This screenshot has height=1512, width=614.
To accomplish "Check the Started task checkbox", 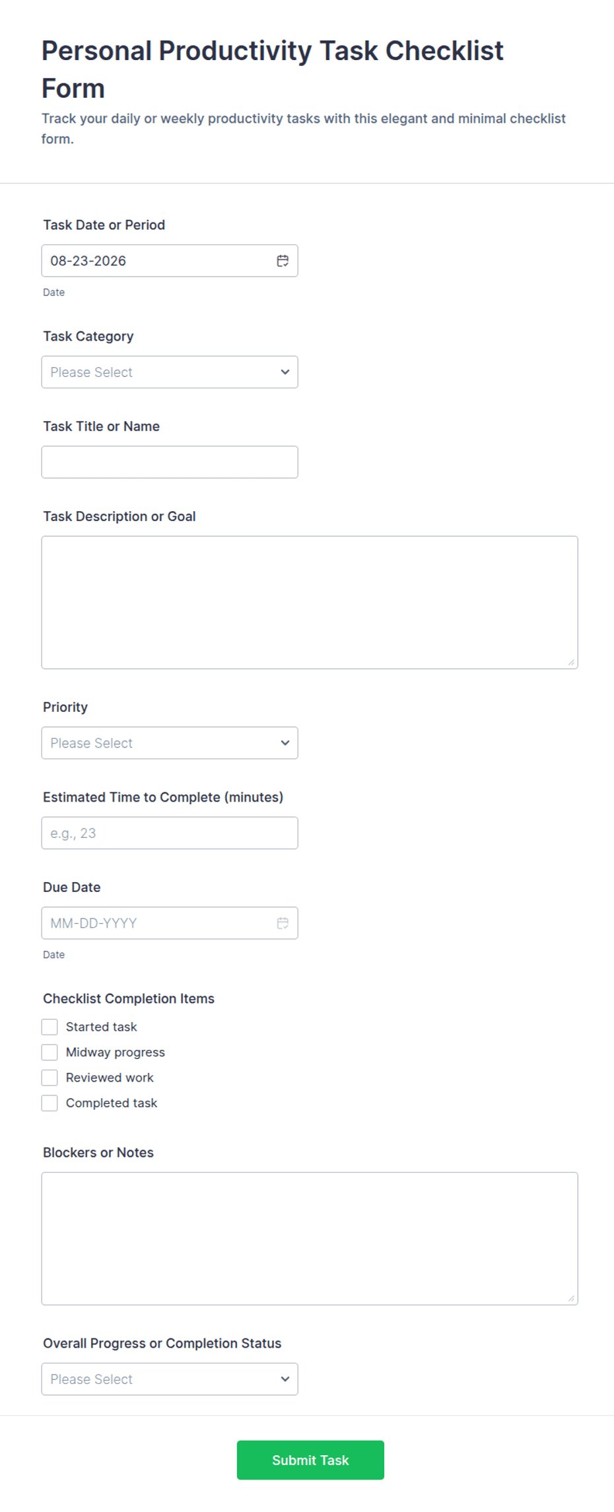I will tap(50, 1027).
